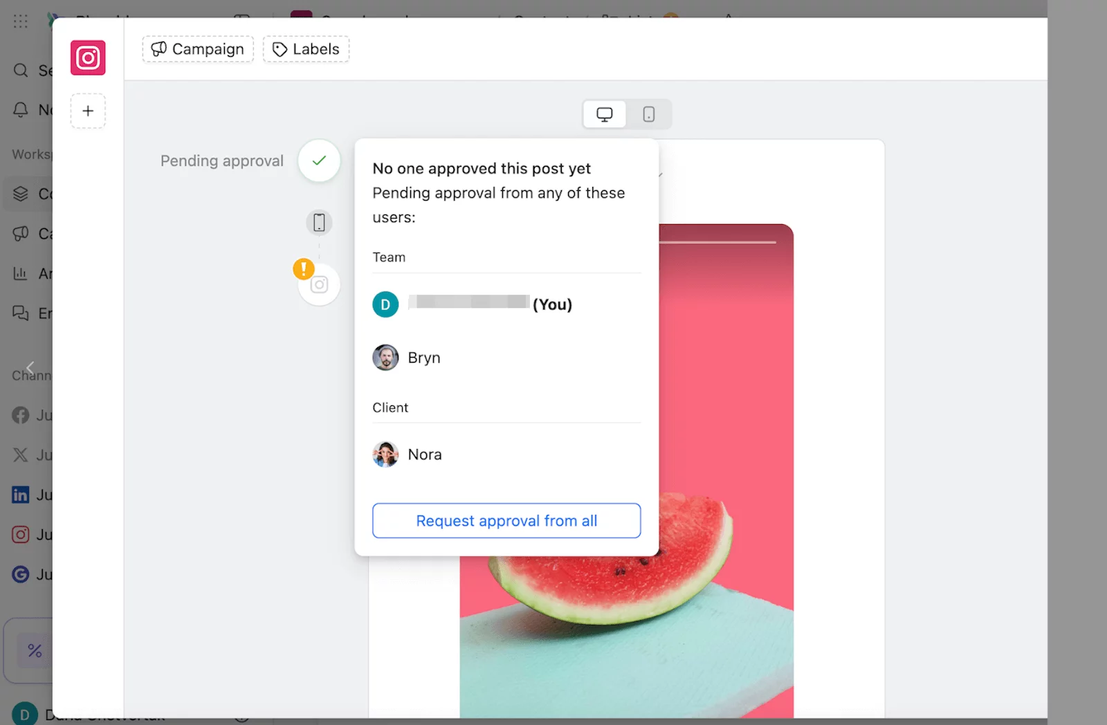Open the Google Business channel in the sidebar
1107x725 pixels.
click(x=20, y=574)
